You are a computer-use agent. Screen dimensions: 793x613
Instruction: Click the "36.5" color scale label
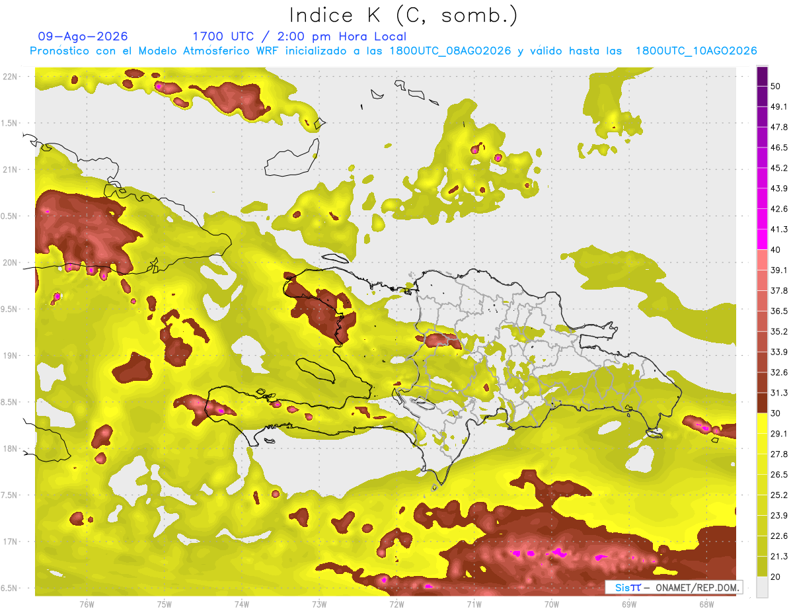[779, 311]
